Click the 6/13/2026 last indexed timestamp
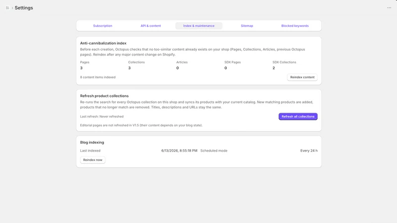This screenshot has height=223, width=397. (179, 151)
